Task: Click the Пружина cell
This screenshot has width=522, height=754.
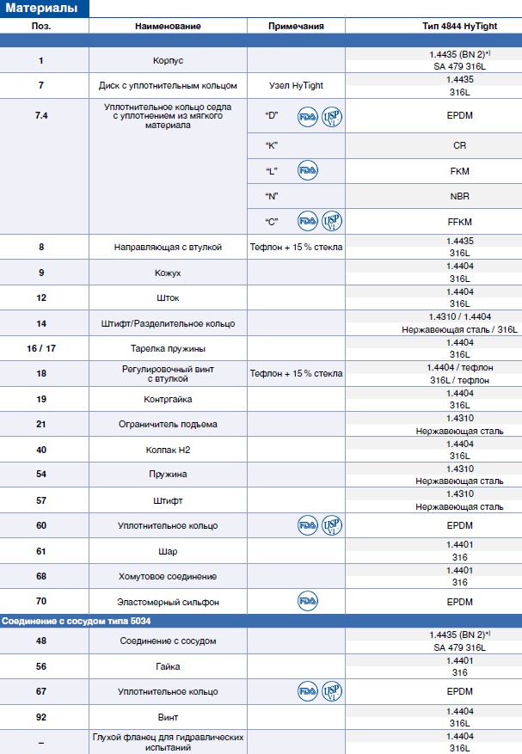Action: click(168, 474)
